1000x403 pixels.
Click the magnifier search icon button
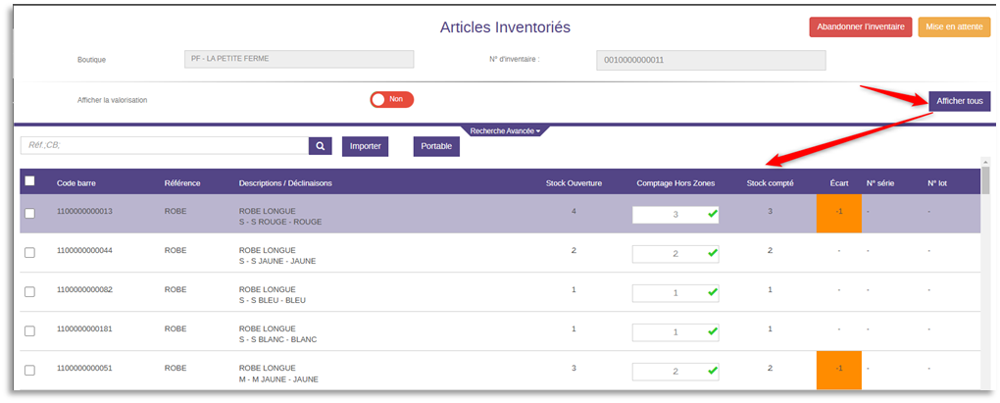(x=321, y=146)
